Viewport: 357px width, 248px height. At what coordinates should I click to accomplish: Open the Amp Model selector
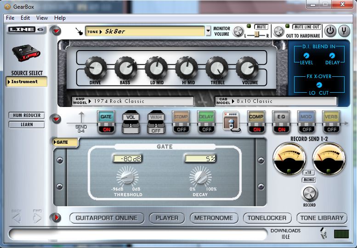132,101
